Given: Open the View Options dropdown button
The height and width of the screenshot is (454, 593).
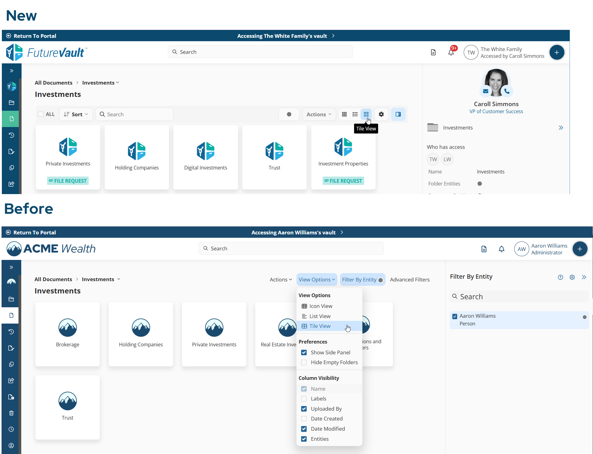Looking at the screenshot, I should [317, 280].
